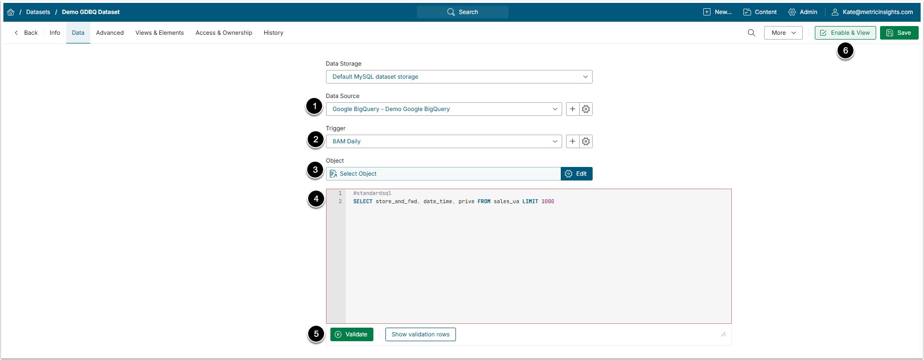Save the dataset

899,33
